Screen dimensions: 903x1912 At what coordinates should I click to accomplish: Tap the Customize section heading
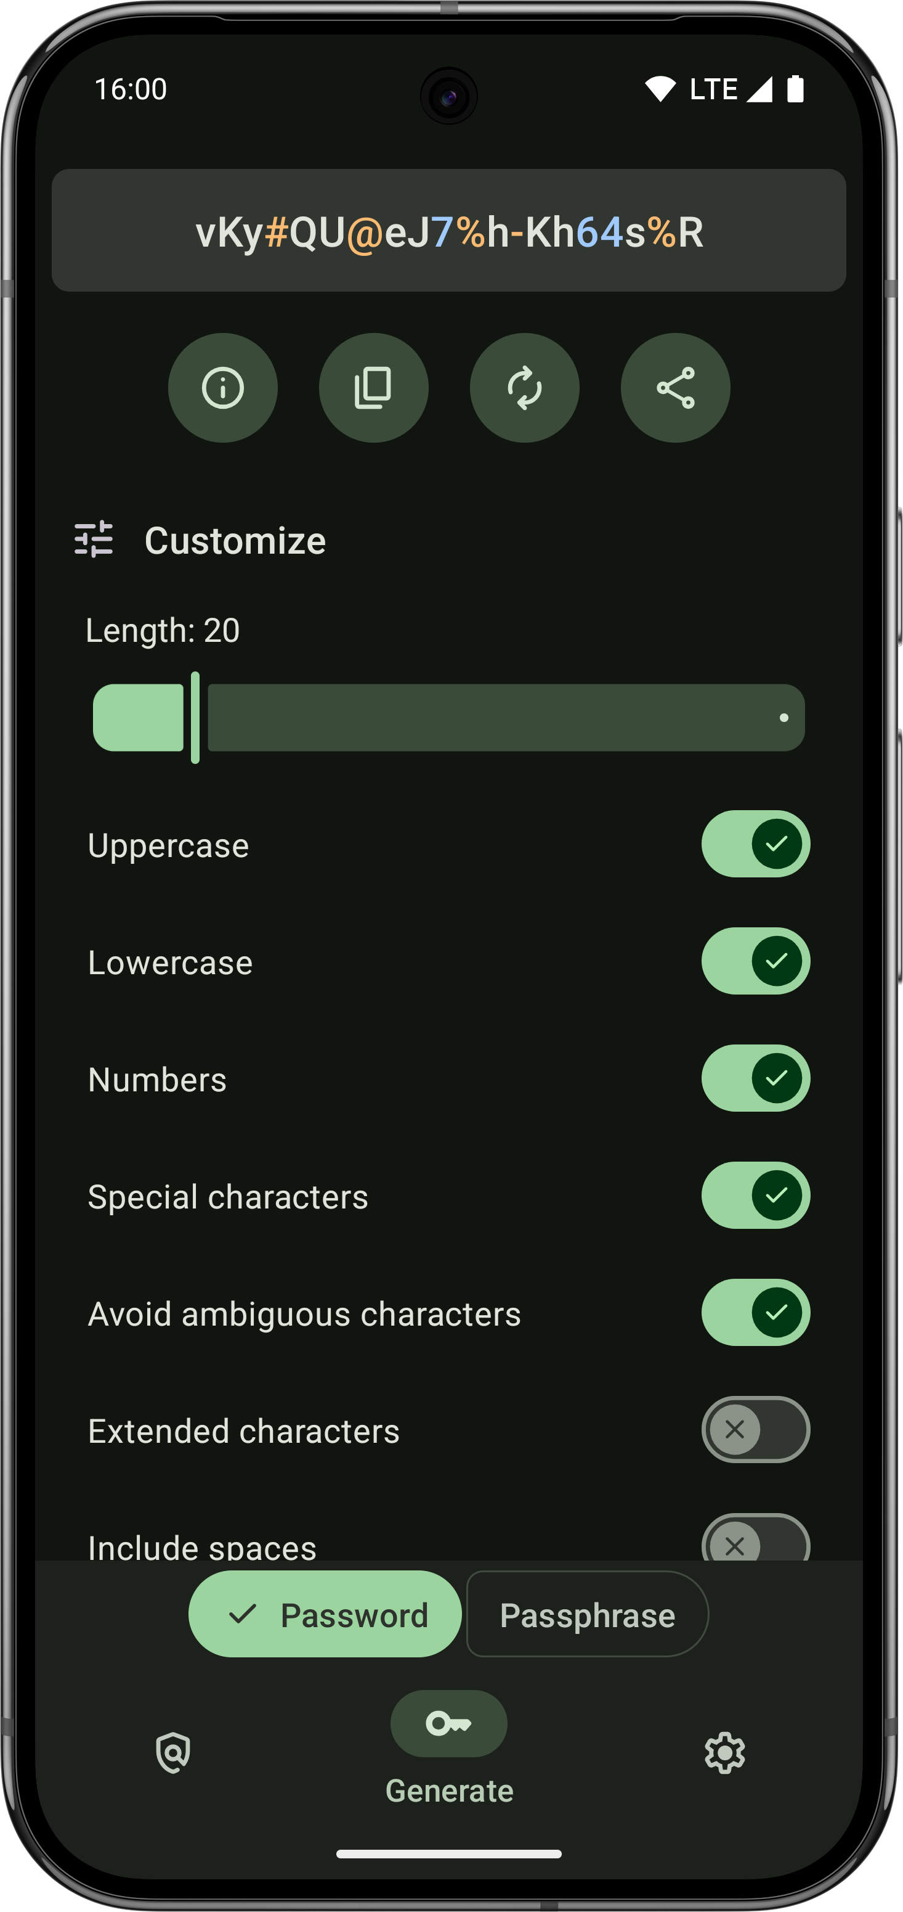click(x=235, y=540)
